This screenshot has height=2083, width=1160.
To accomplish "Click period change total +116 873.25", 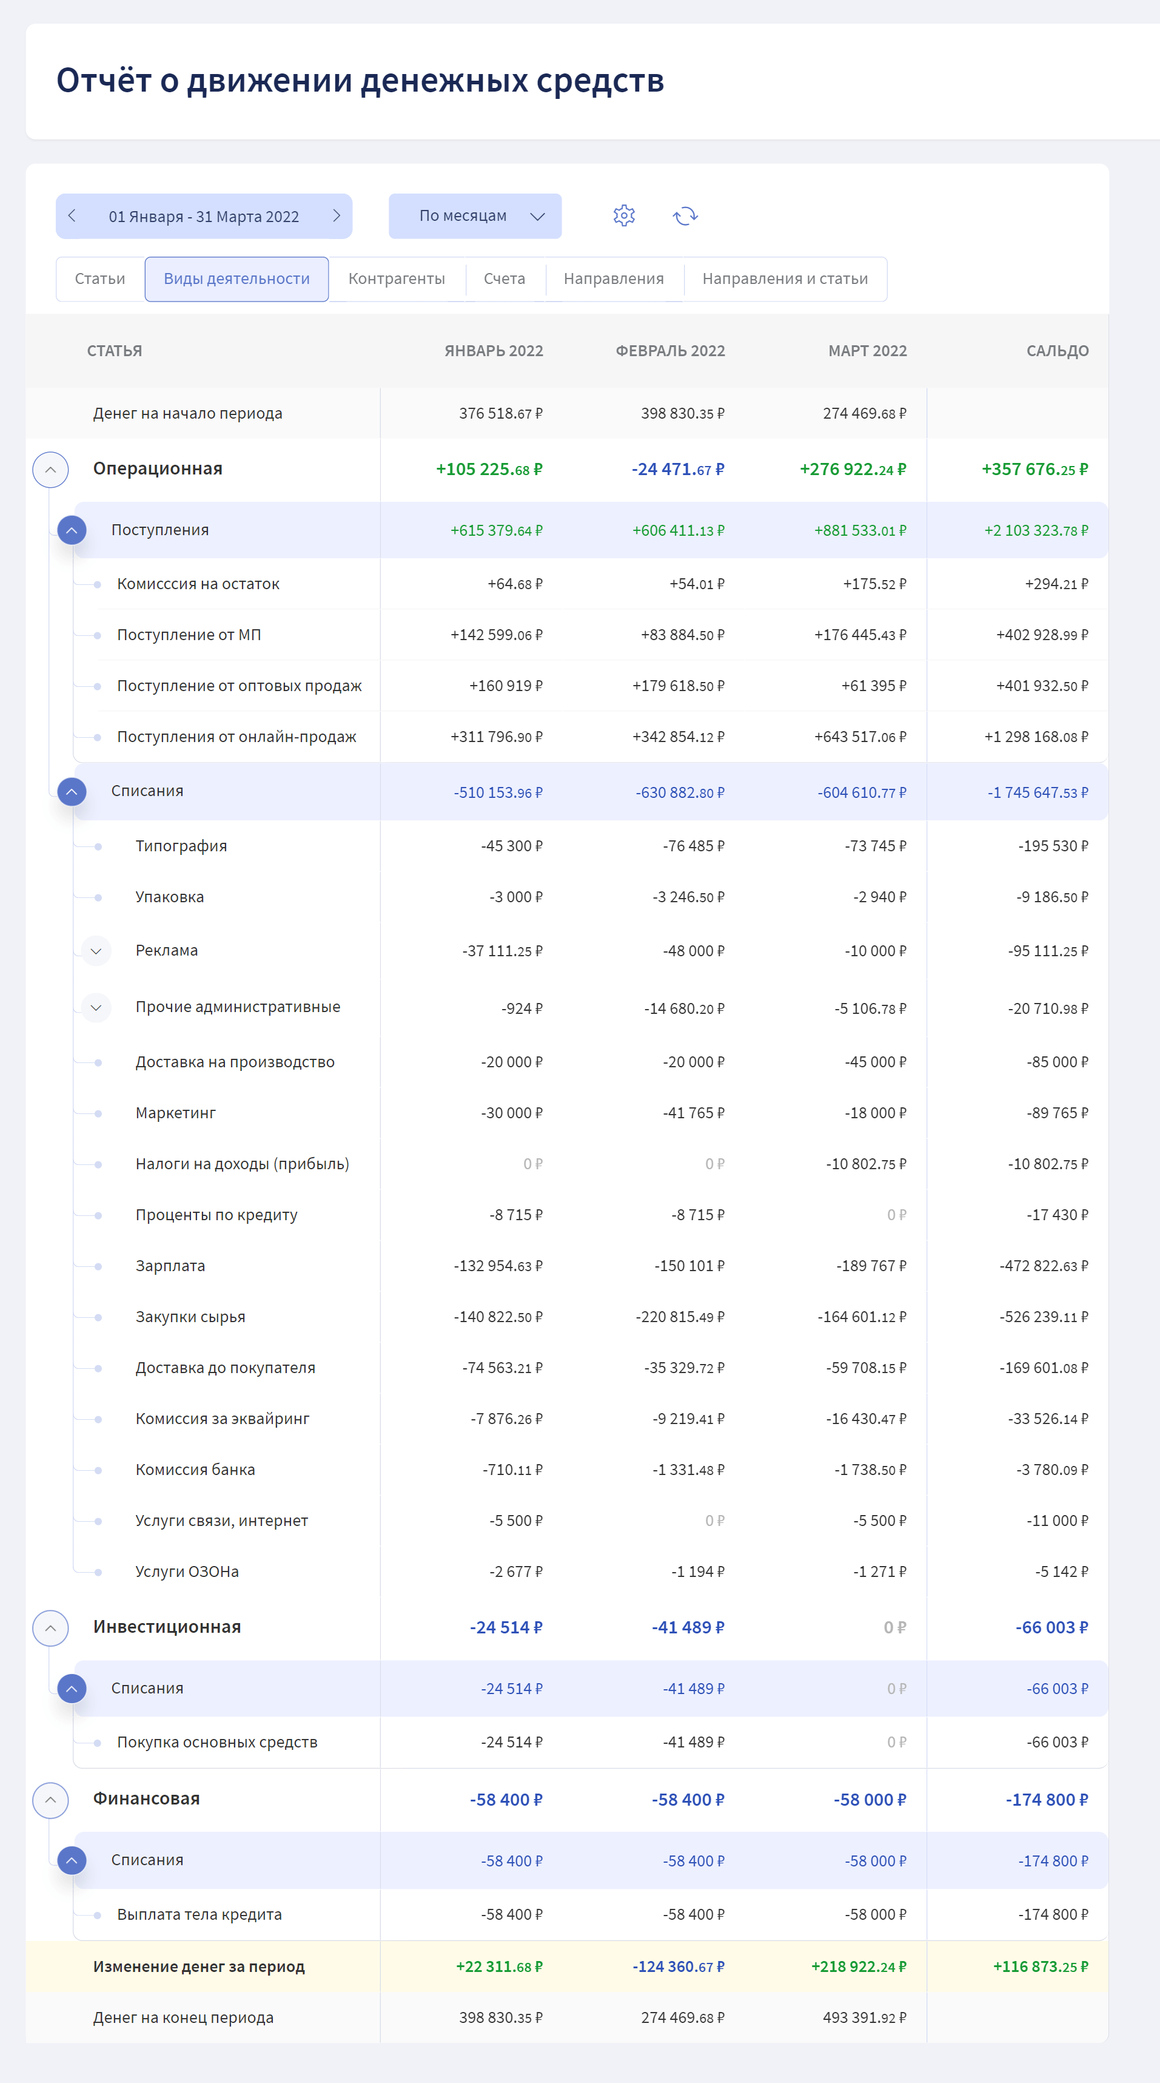I will pos(1041,1967).
